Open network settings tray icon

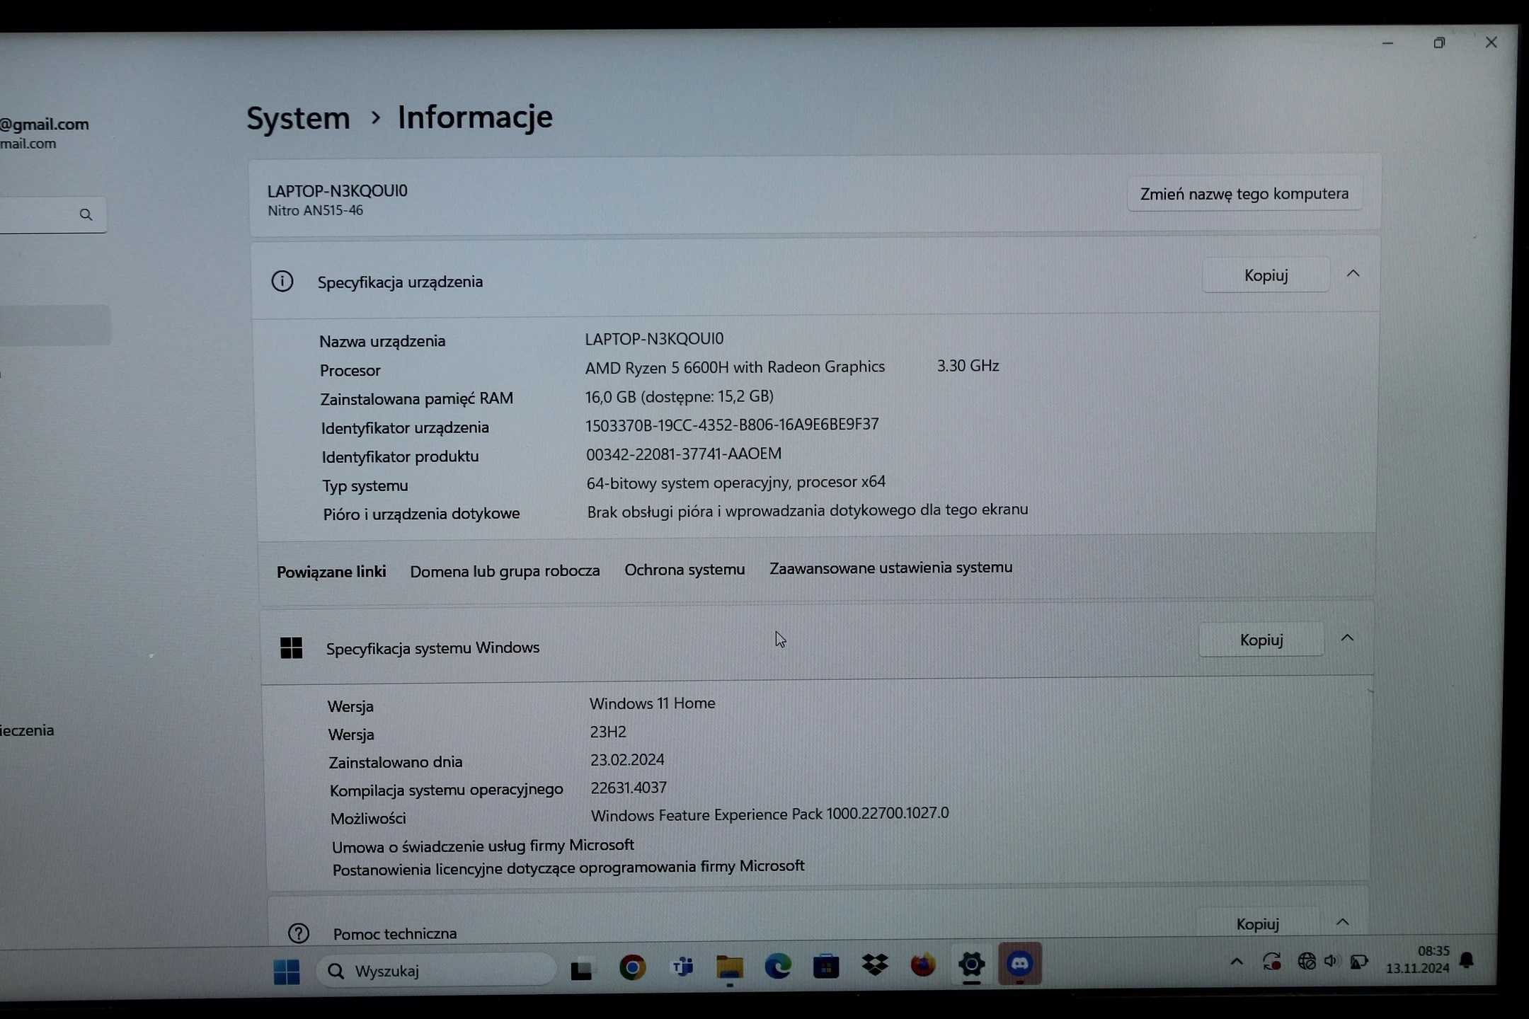[1307, 961]
